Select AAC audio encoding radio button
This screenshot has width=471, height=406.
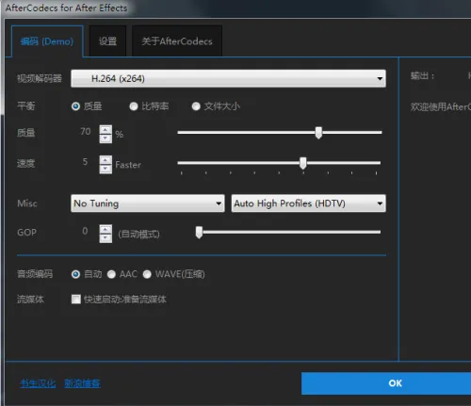point(111,274)
